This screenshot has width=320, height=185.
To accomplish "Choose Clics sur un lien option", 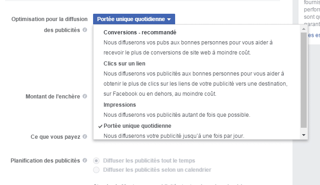I will tap(124, 64).
